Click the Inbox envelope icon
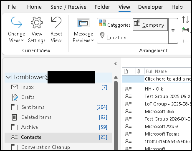 pyautogui.click(x=15, y=87)
